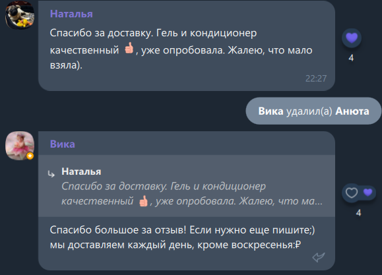
Task: Click the star badge on Вика's avatar
Action: point(30,156)
